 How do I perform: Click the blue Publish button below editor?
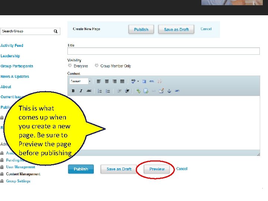(81, 169)
